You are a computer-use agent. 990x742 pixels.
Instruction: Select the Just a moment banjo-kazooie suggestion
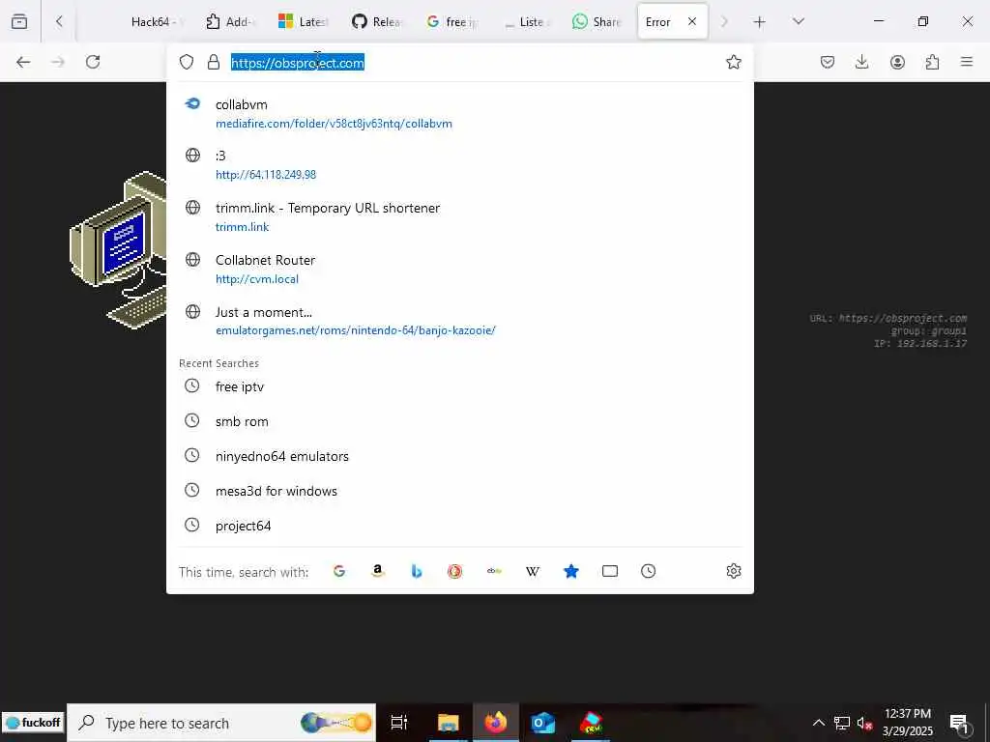[459, 321]
